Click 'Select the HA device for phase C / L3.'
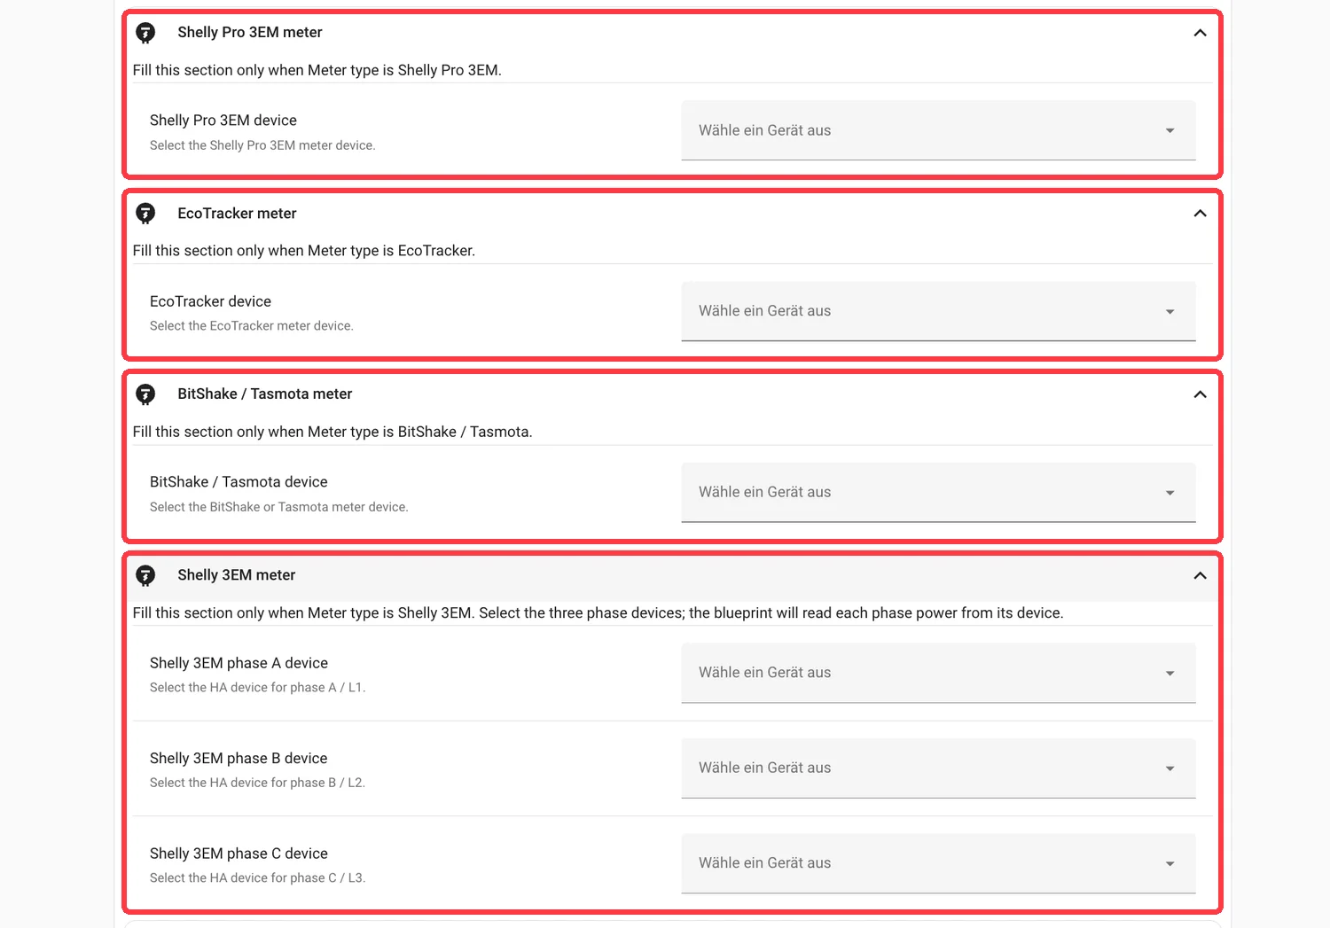The image size is (1330, 928). click(258, 878)
